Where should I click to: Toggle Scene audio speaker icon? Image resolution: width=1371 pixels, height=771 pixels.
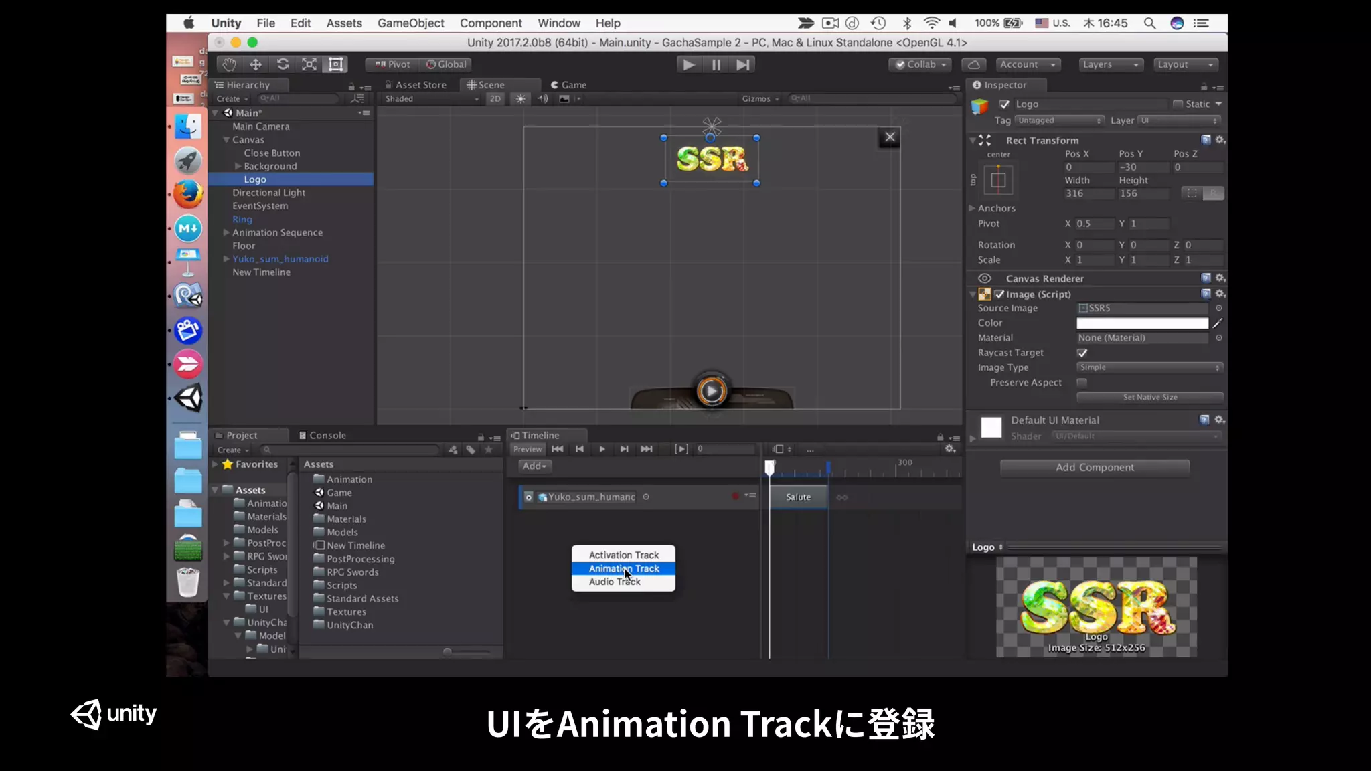[x=542, y=98]
